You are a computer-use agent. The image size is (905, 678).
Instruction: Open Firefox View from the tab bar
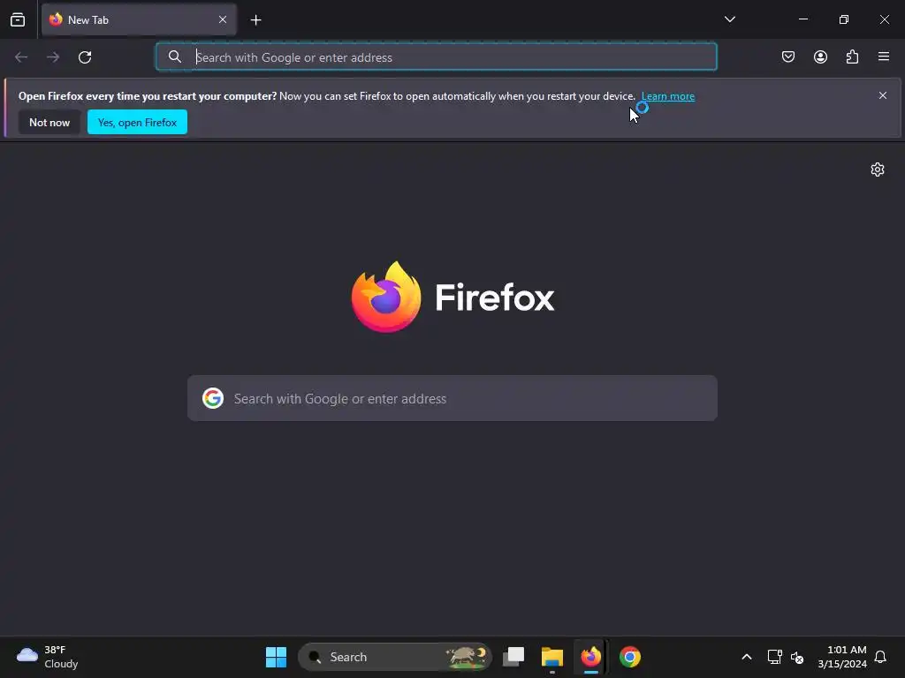tap(18, 19)
